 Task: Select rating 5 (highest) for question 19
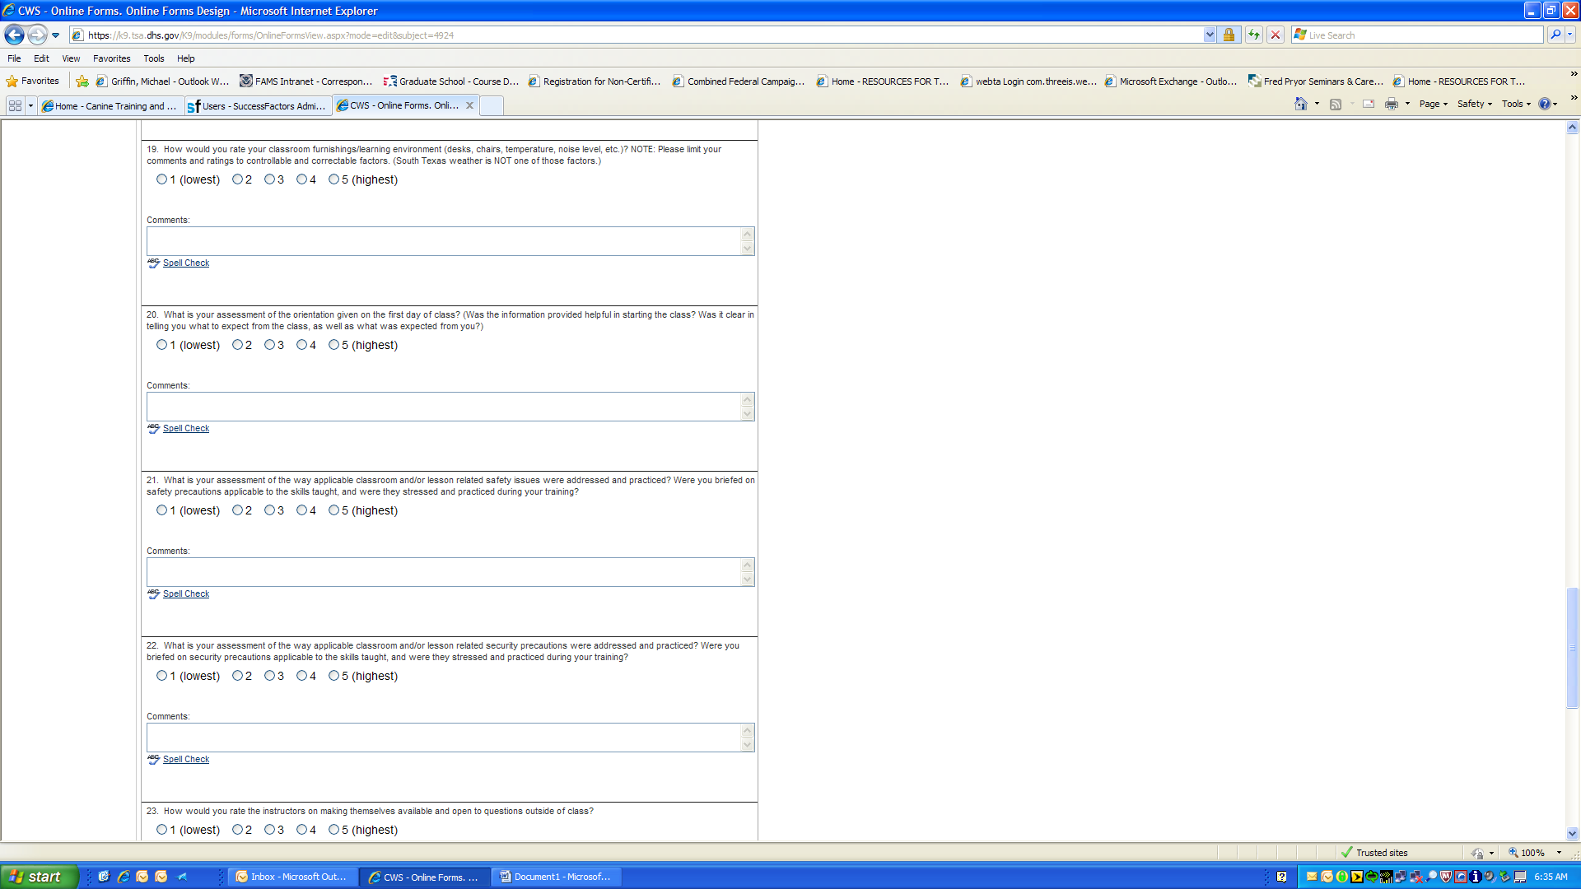(x=333, y=179)
